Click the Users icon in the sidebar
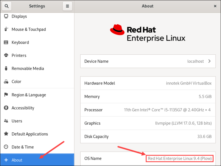The image size is (221, 166). point(6,121)
